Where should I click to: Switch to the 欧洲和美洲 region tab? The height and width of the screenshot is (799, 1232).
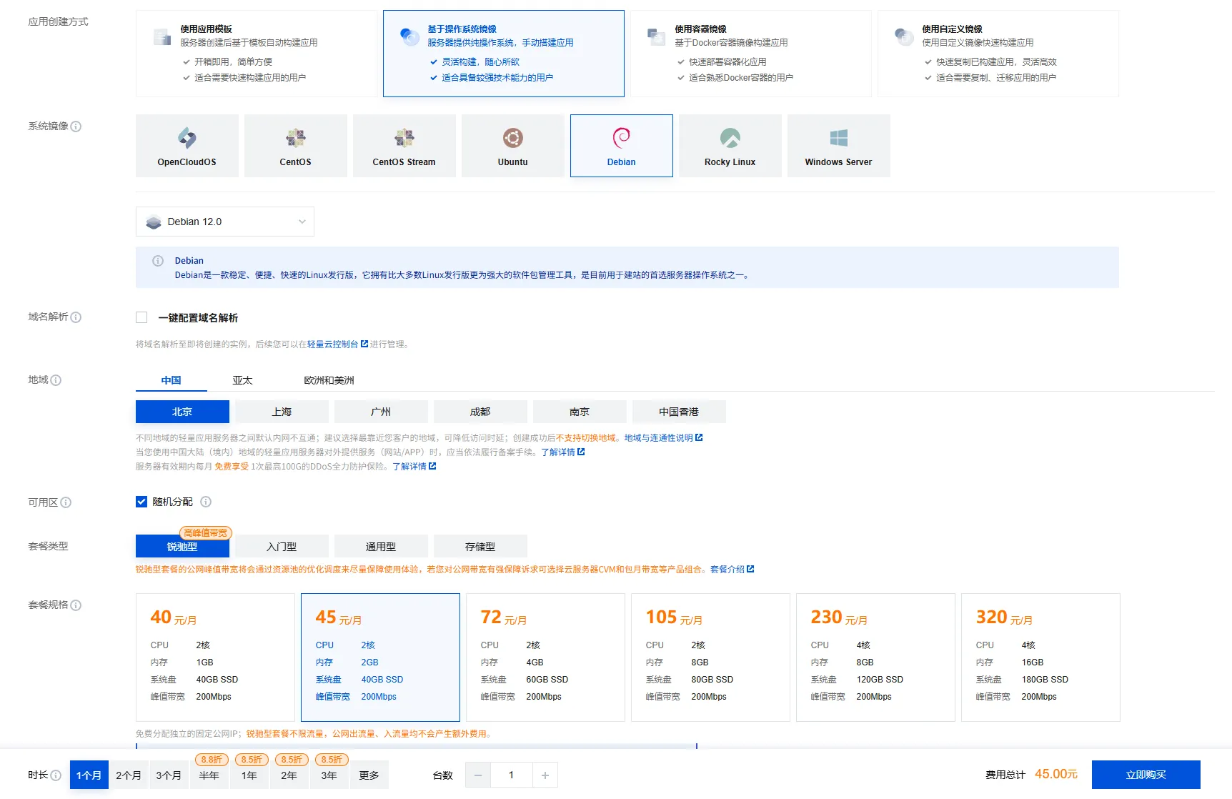click(x=329, y=380)
